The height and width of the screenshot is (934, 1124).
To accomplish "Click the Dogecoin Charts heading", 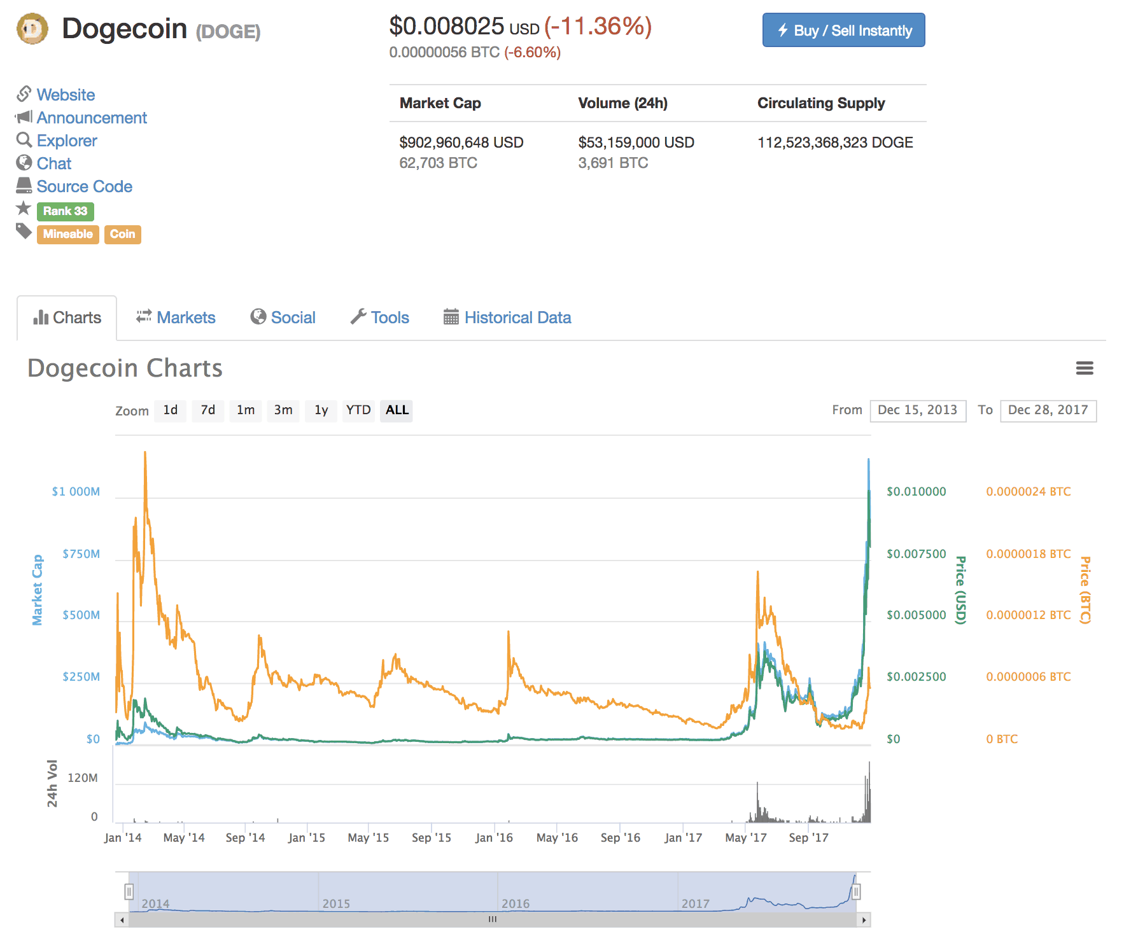I will [125, 368].
